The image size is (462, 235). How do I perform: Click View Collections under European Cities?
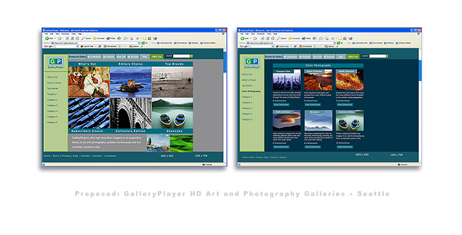point(282,104)
